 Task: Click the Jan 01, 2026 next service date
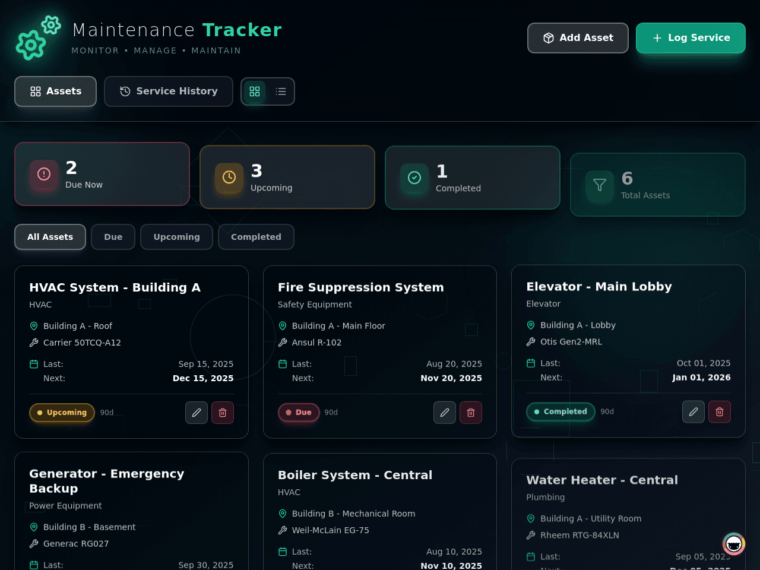(701, 378)
